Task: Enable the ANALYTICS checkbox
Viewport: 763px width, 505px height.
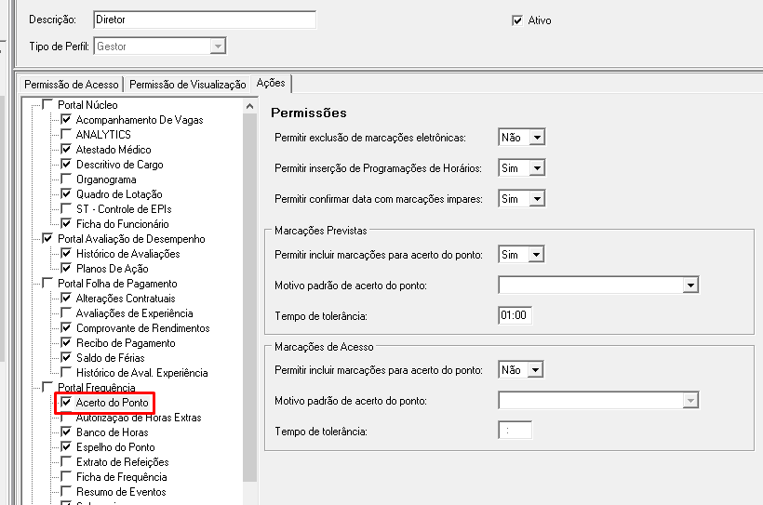Action: coord(66,135)
